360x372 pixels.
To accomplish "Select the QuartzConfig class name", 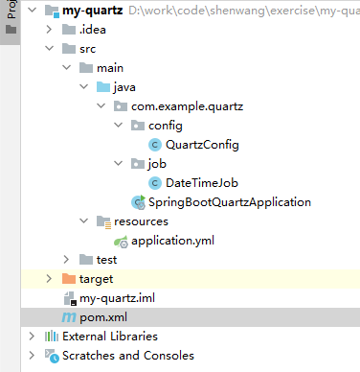I will (202, 145).
